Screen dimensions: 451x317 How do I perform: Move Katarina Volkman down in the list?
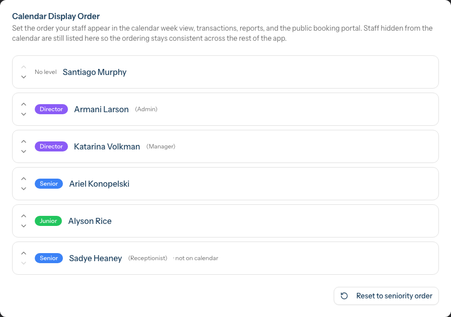point(24,151)
